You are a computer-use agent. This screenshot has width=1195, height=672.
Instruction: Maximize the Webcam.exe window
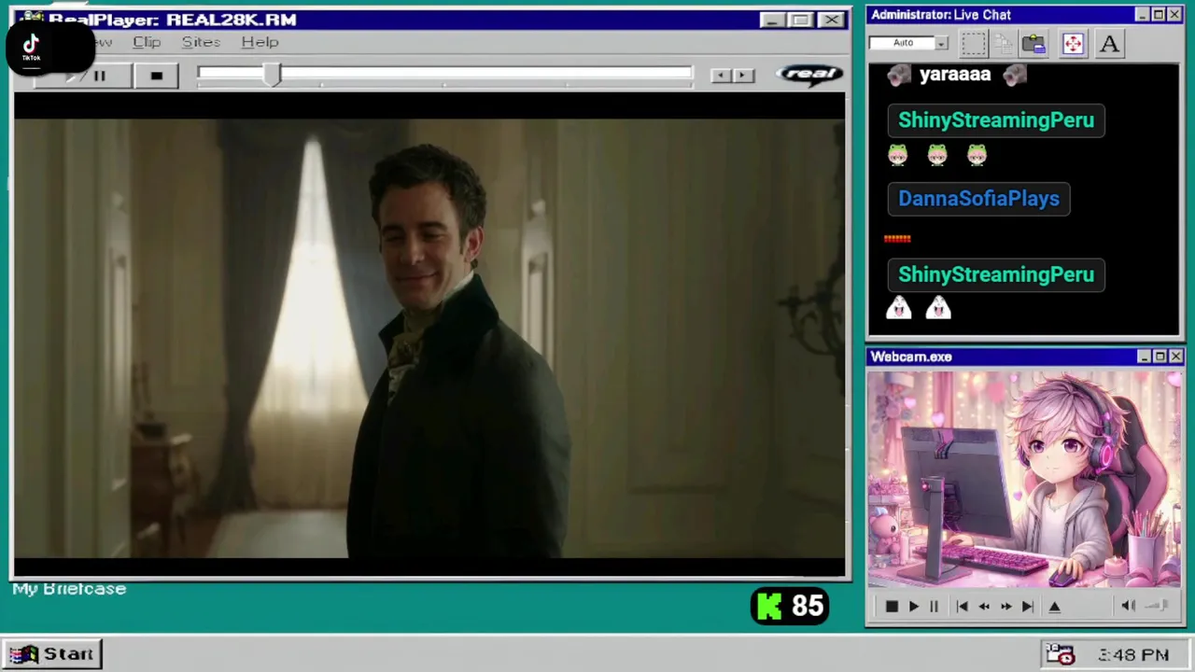(x=1160, y=357)
